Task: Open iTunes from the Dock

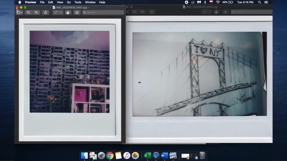Action: [126, 156]
